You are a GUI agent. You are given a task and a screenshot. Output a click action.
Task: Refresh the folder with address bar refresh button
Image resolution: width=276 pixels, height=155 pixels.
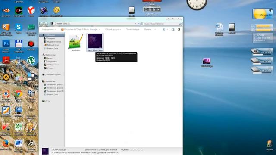pyautogui.click(x=140, y=24)
